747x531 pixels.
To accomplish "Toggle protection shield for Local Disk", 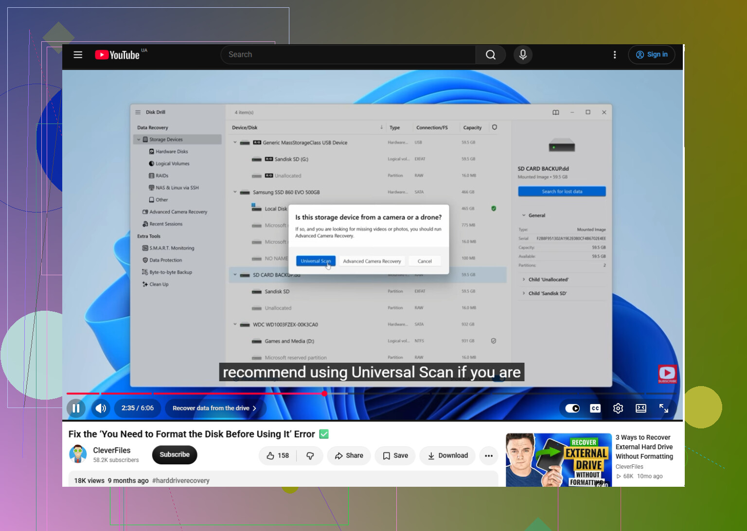I will 494,209.
